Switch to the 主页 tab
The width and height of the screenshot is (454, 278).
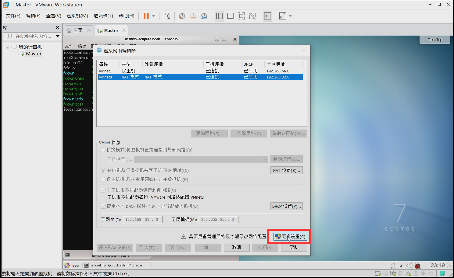click(x=78, y=30)
